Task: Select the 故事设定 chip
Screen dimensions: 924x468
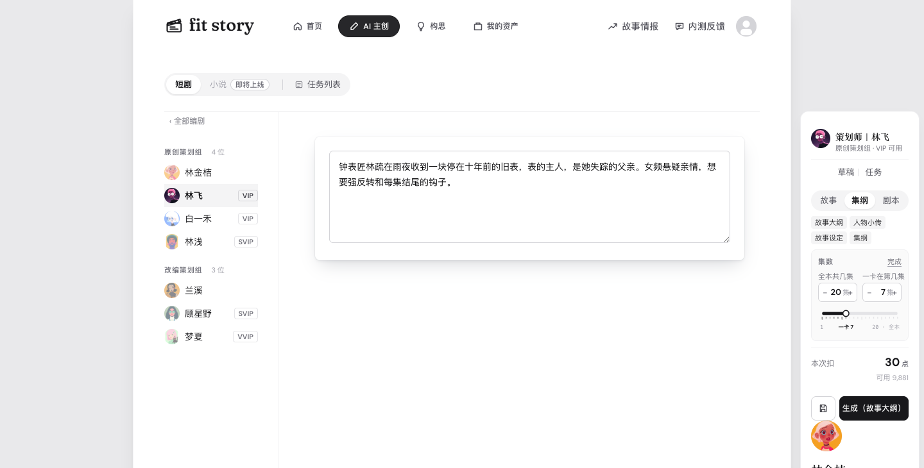Action: click(829, 238)
